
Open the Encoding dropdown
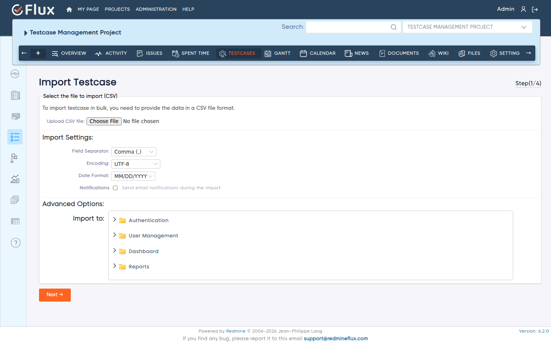135,164
